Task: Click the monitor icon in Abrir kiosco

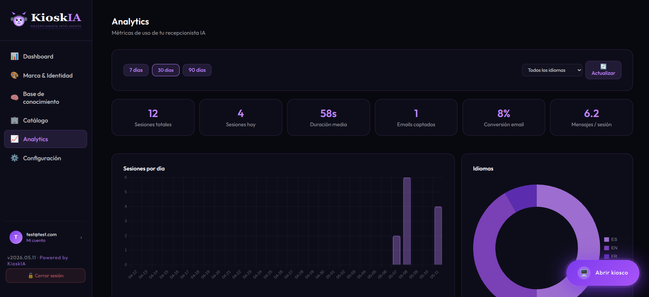Action: point(584,273)
